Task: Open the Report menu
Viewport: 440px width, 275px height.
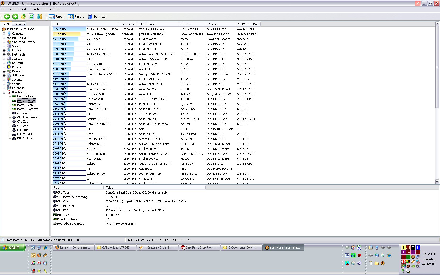Action: click(x=22, y=9)
